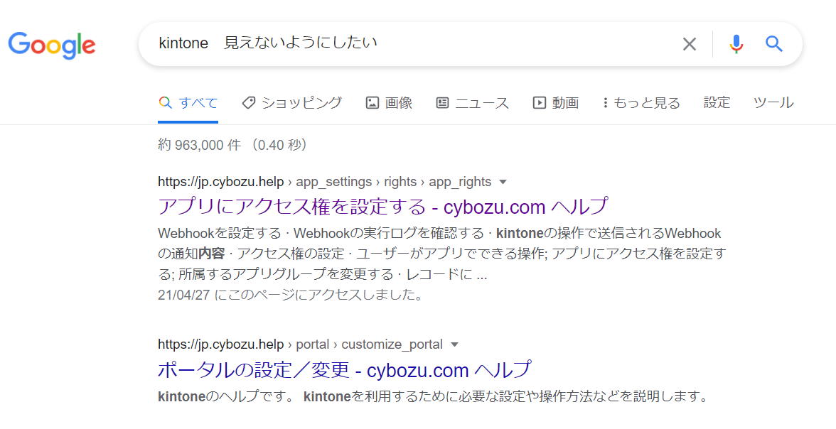Open the dropdown arrow on the app_rights breadcrumb

coord(503,182)
